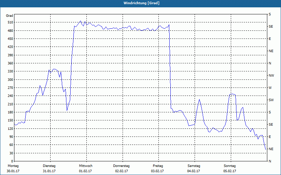Click the NE compass label near 405
This screenshot has height=175, width=281.
click(x=271, y=51)
